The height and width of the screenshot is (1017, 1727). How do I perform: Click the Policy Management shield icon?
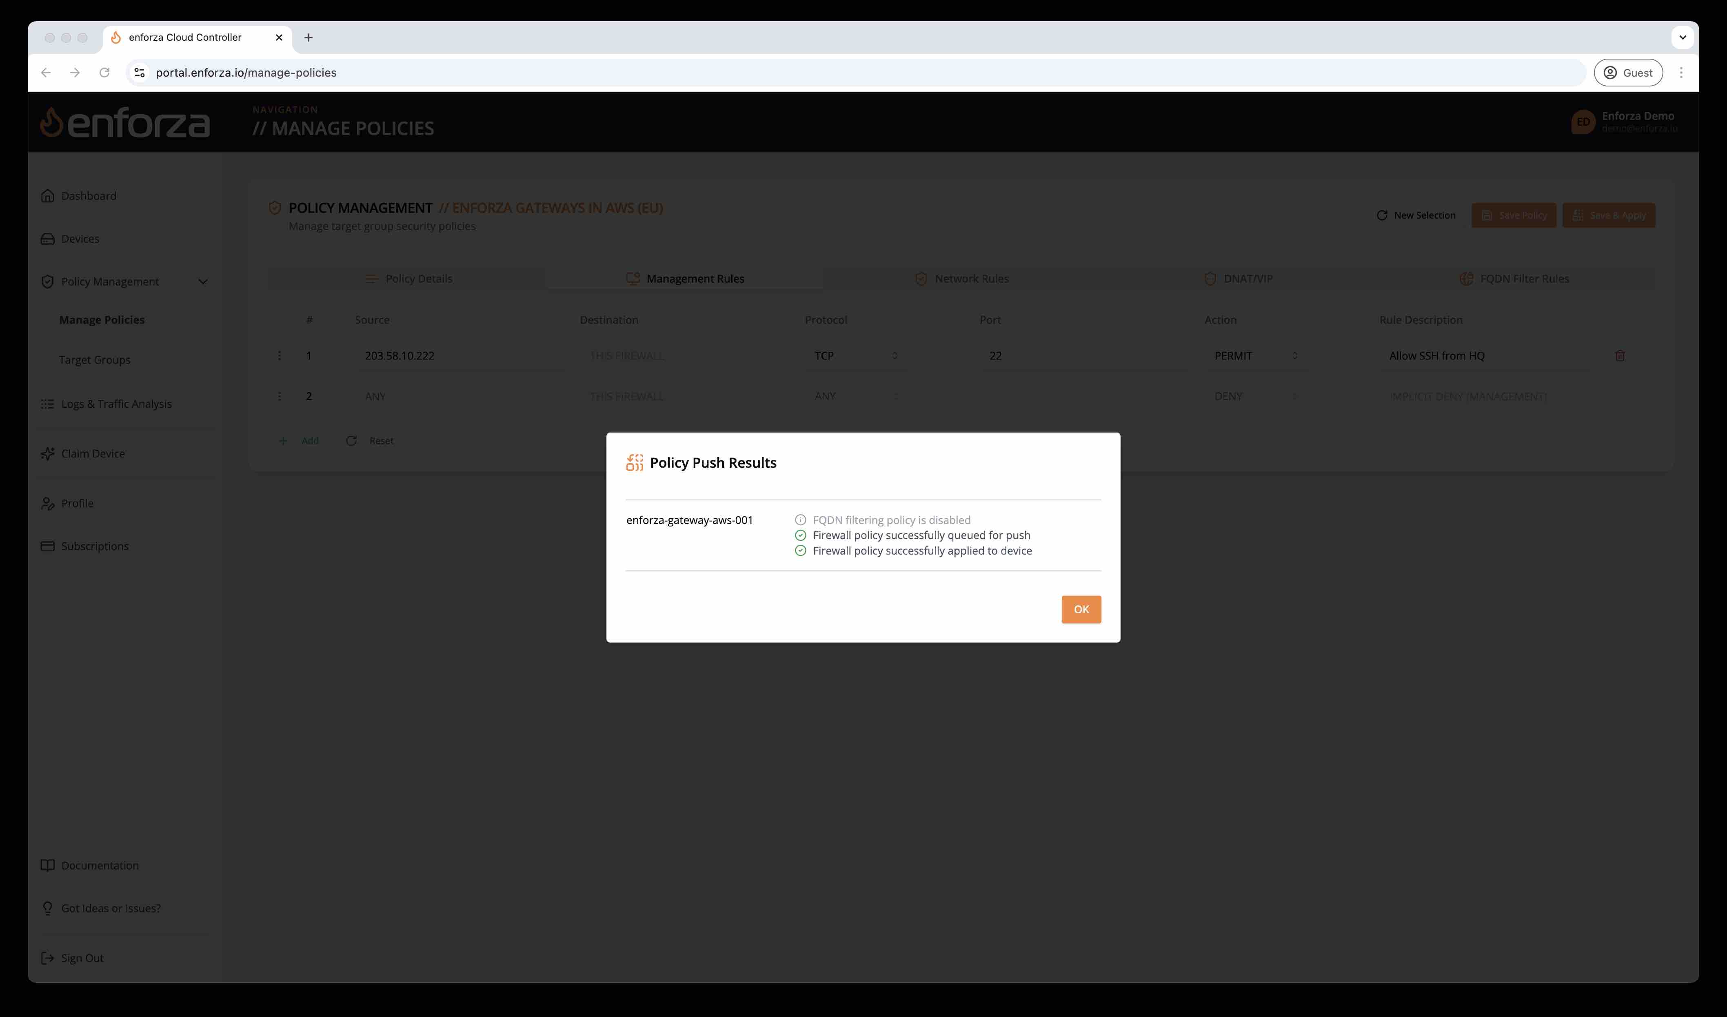click(47, 282)
